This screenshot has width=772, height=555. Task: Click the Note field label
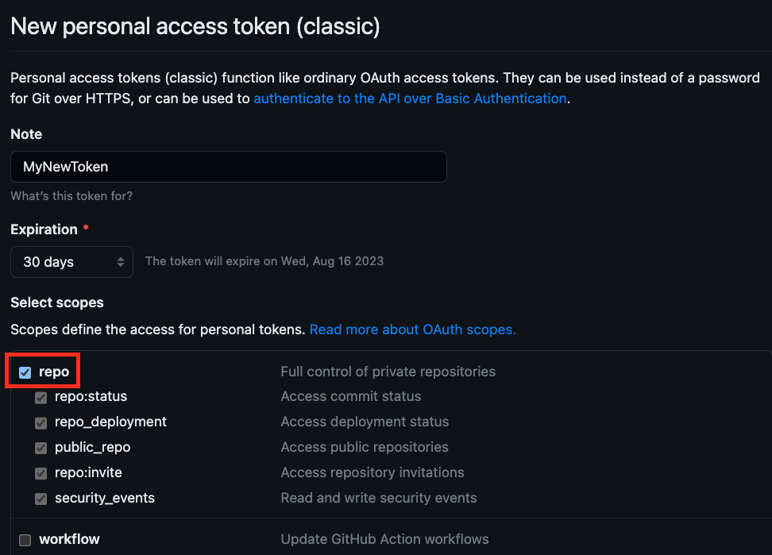26,134
